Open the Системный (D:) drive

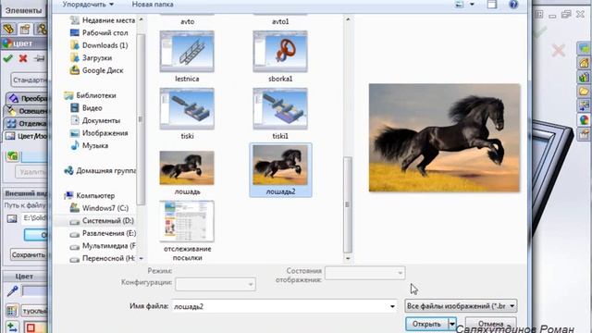point(102,220)
